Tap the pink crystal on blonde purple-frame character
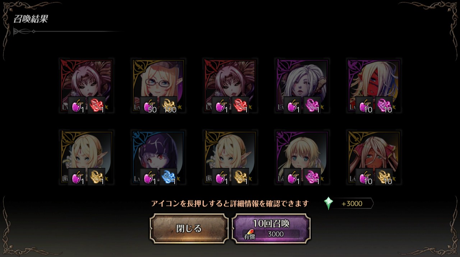460x257 pixels. [312, 177]
